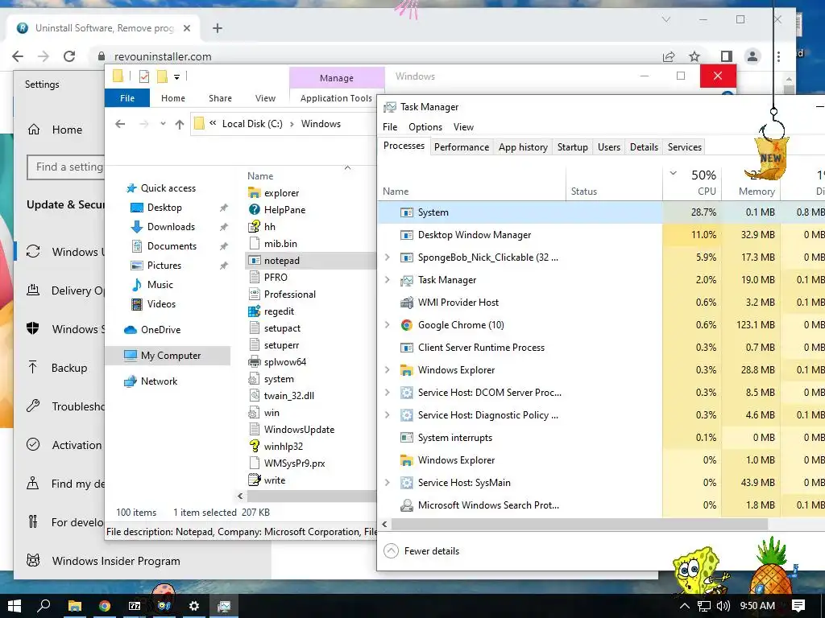Expand the SpongeBob_Nick_Clickable process group

[x=388, y=257]
